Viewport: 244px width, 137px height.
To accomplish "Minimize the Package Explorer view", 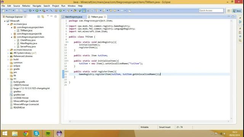I will (x=51, y=16).
